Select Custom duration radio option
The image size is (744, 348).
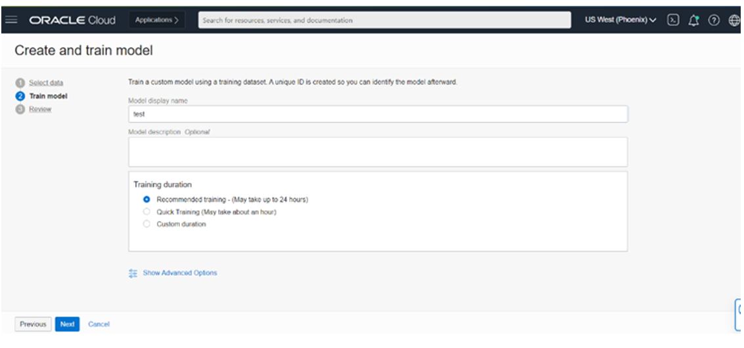[146, 224]
